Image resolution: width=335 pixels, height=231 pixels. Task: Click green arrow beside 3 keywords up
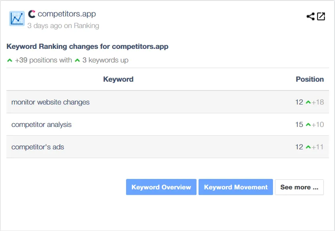pos(77,60)
